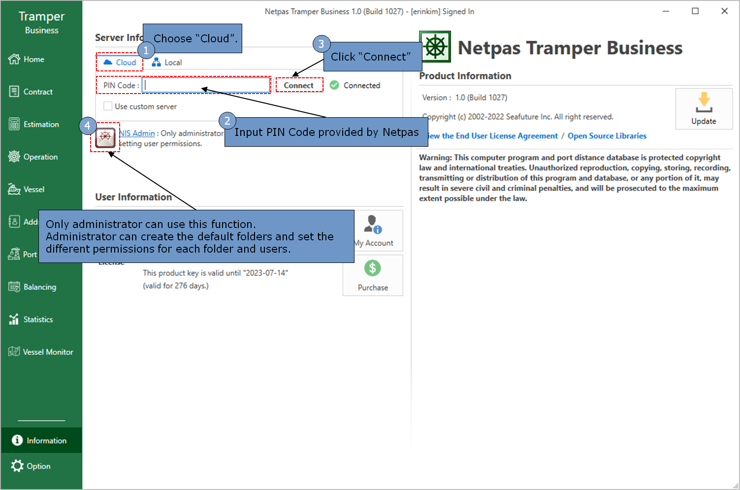This screenshot has width=740, height=490.
Task: Click the copyright Seafuture Inc. text
Action: tap(518, 117)
